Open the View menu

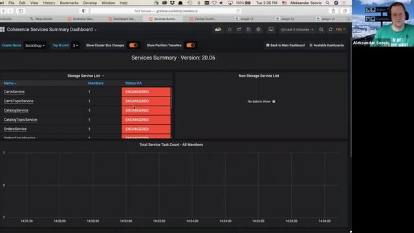(x=34, y=3)
